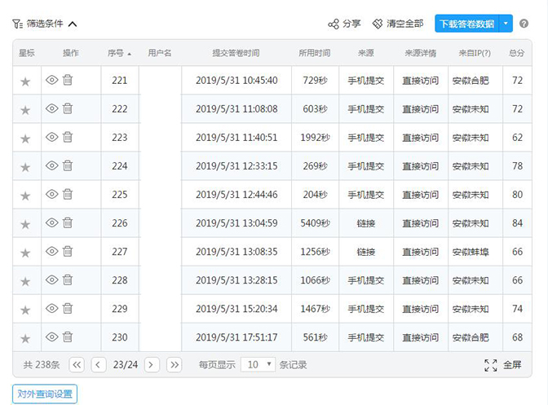Click the 提交答卷时间 column header
This screenshot has height=405, width=548.
236,53
